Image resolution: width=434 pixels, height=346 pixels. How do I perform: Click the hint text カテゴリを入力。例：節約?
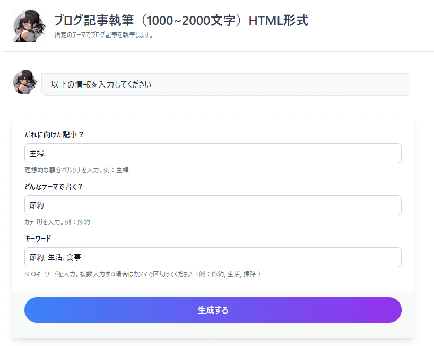click(x=57, y=222)
